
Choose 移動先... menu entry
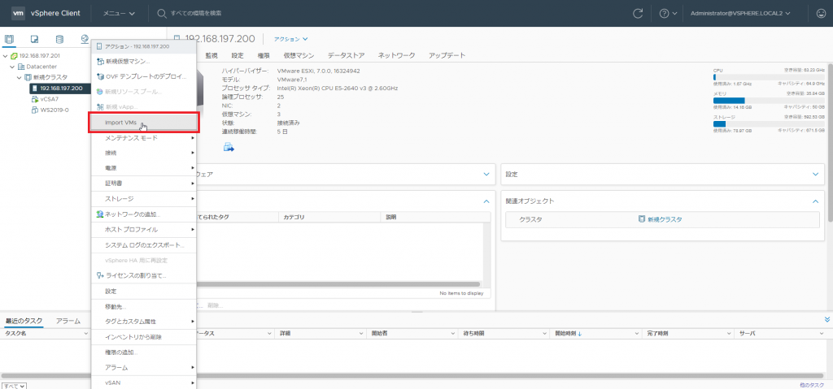pyautogui.click(x=144, y=307)
